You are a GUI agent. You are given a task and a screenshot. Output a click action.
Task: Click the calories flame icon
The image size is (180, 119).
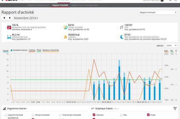(x=65, y=37)
